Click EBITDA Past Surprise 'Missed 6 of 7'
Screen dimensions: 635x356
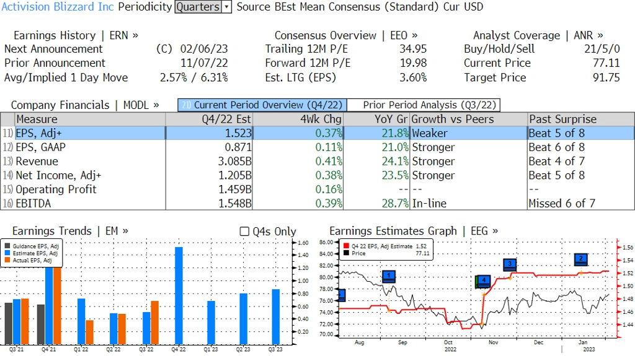(562, 203)
